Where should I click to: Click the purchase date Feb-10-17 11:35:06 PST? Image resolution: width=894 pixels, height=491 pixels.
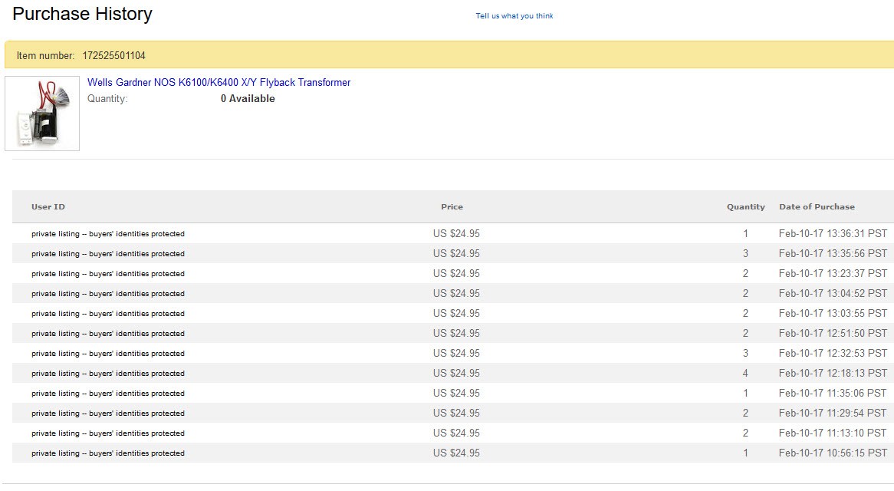pos(833,394)
